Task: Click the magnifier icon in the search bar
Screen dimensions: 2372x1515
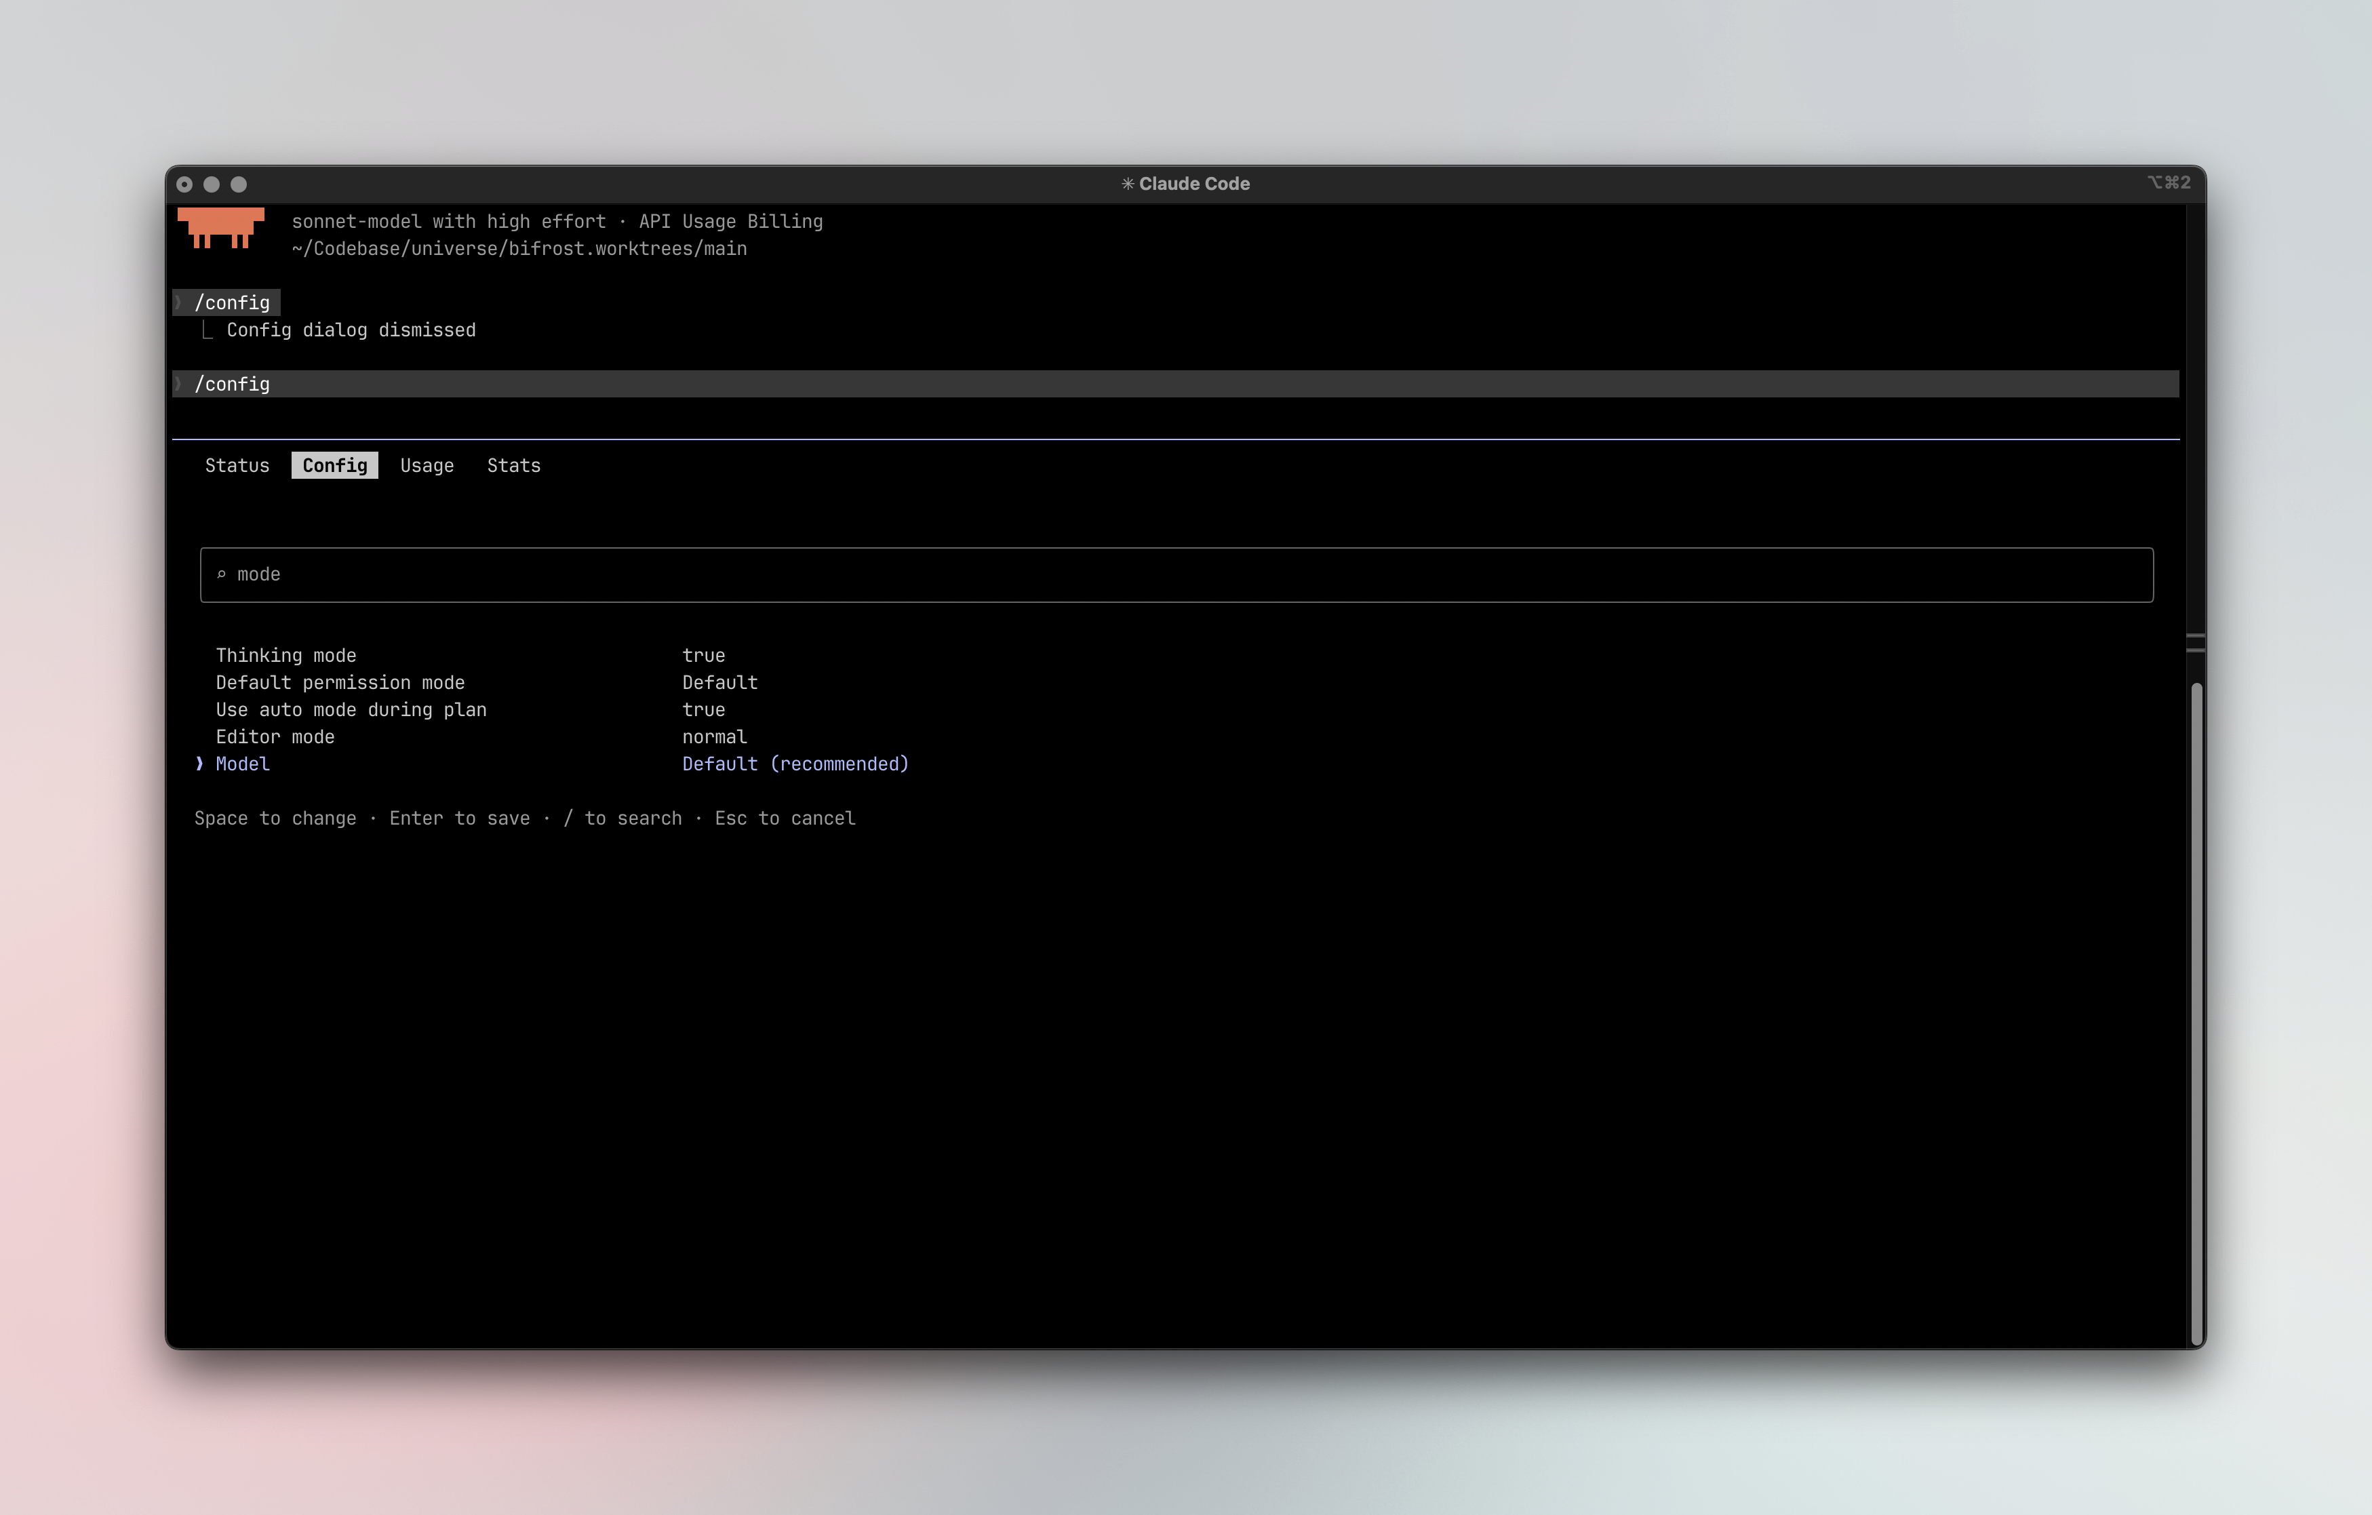Action: click(x=222, y=573)
